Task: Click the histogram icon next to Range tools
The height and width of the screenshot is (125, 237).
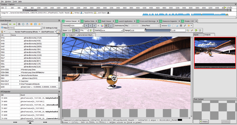Action: click(x=200, y=30)
